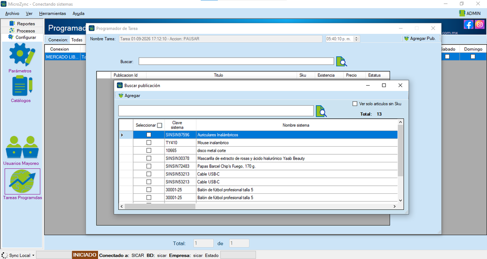Screen dimensions: 487x259
Task: Select the MERCADO LIB... connection cell
Action: [62, 57]
